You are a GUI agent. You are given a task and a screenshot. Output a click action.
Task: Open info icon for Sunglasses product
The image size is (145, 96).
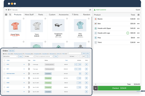(67, 19)
